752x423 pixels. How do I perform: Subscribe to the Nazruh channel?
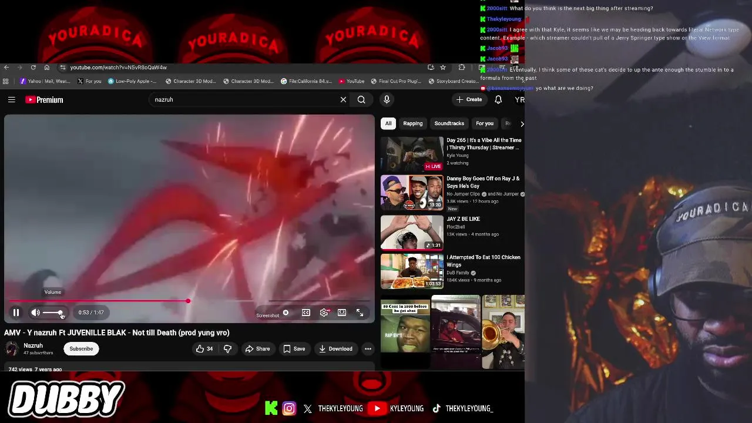point(81,349)
